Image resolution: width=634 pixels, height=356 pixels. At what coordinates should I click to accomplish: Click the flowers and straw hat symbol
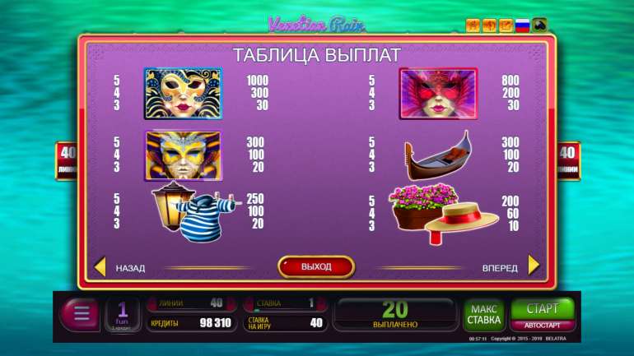tap(443, 213)
